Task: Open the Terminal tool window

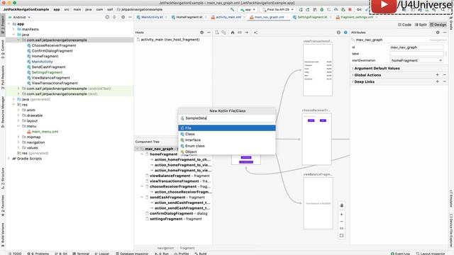Action: [x=81, y=254]
